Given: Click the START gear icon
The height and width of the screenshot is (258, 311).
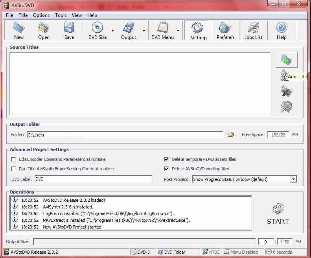Looking at the screenshot, I should pos(278,208).
